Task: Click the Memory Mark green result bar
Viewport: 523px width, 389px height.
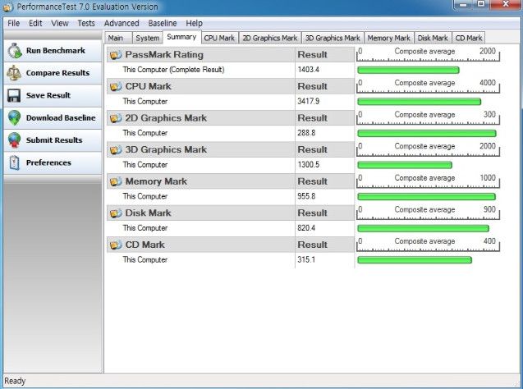Action: (x=427, y=197)
